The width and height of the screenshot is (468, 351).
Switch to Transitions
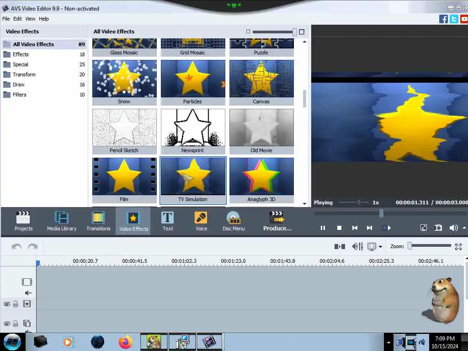98,221
